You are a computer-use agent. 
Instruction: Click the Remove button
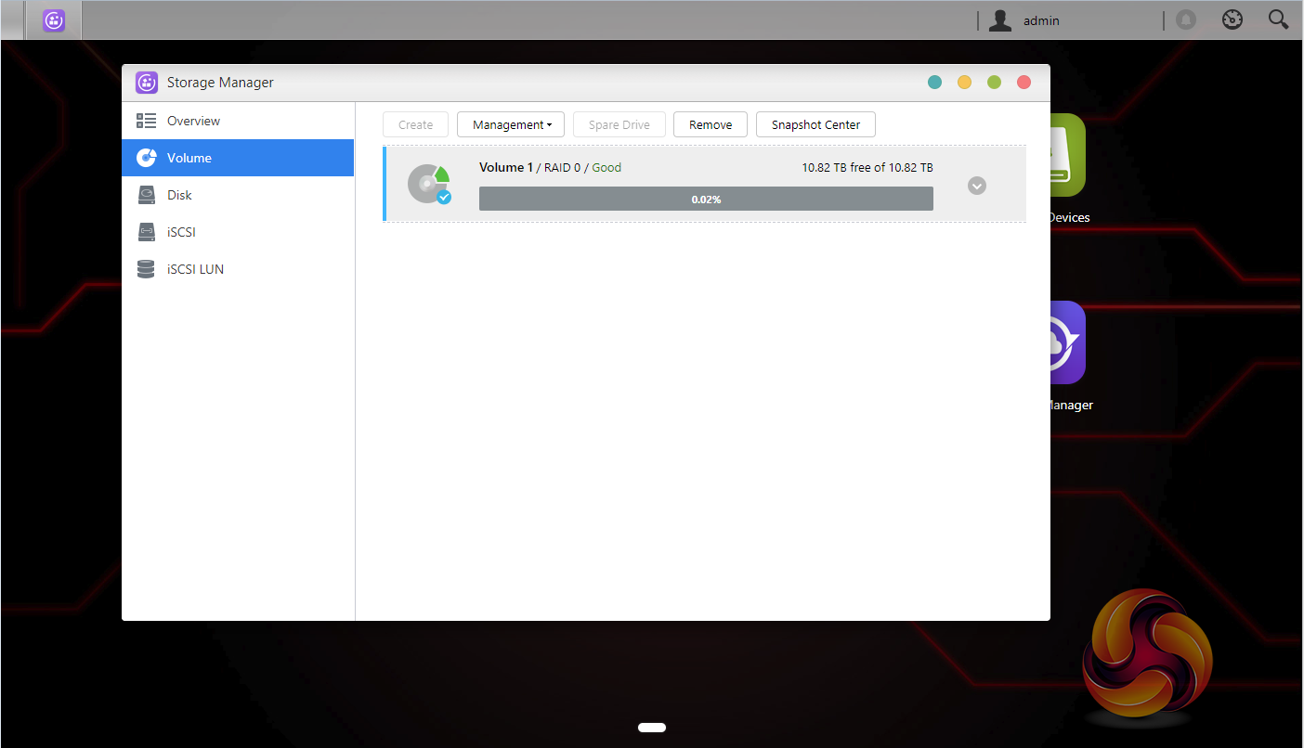(711, 124)
